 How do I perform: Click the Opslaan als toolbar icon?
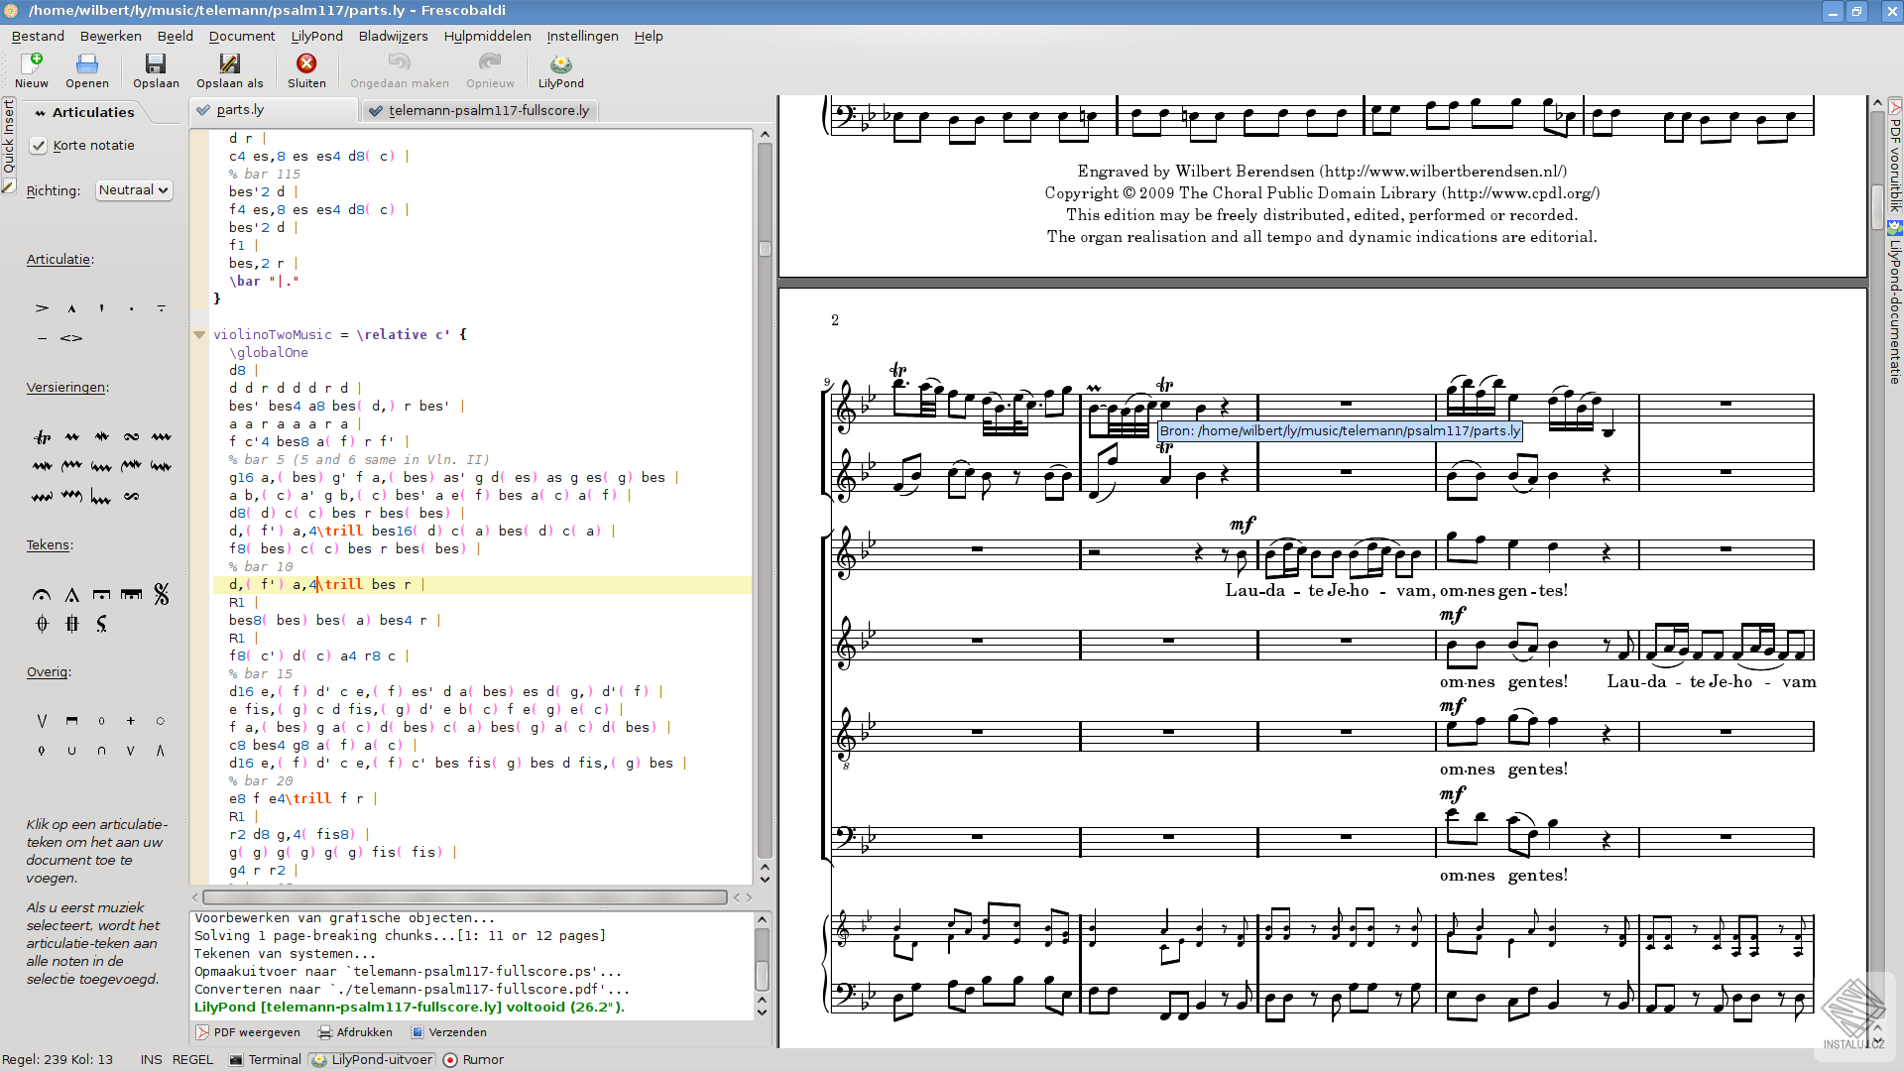click(229, 70)
